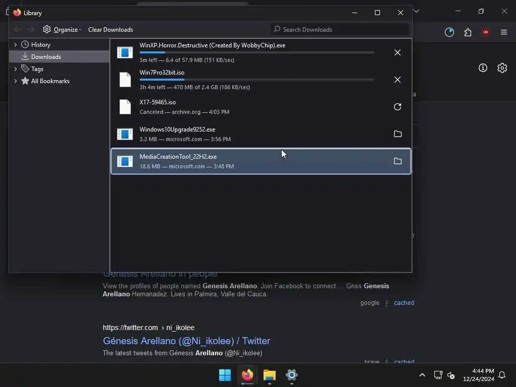The height and width of the screenshot is (387, 516).
Task: Click the Windows10Upgrade9252.exe file icon
Action: click(125, 134)
